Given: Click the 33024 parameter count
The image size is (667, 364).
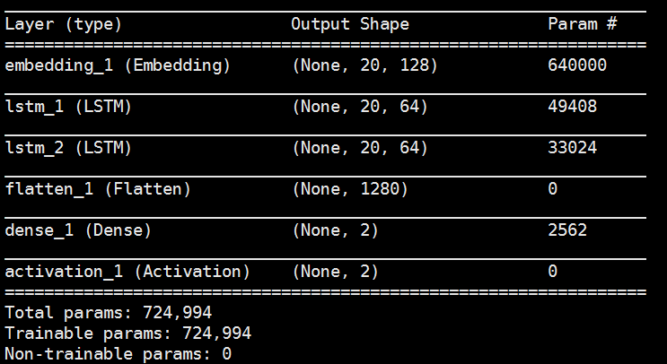Looking at the screenshot, I should point(572,148).
